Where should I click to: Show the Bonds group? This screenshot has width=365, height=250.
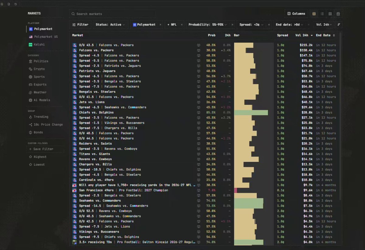tap(36, 132)
